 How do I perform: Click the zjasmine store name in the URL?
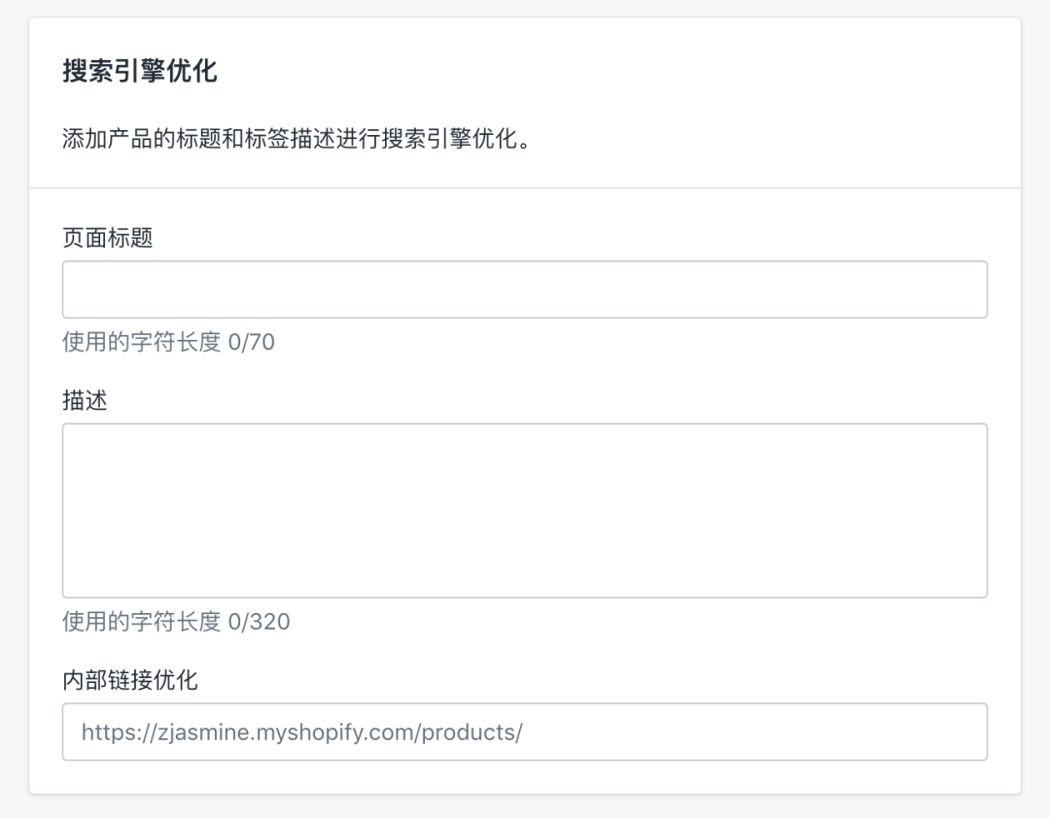(204, 733)
